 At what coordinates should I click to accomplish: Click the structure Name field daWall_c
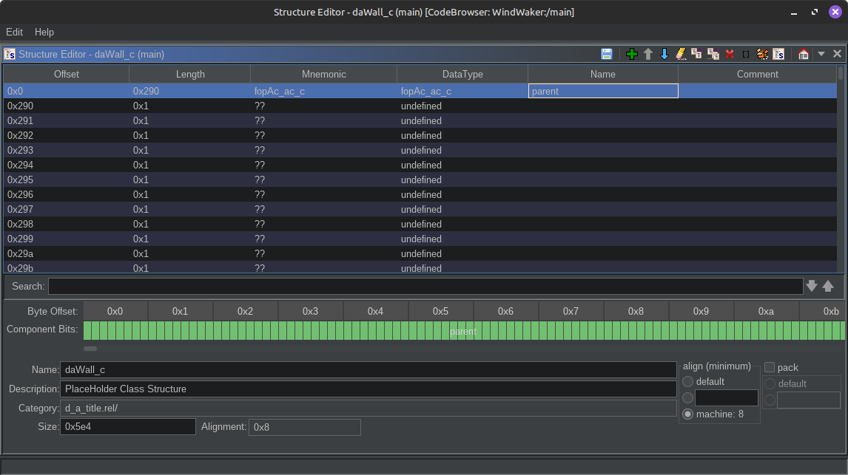coord(368,370)
